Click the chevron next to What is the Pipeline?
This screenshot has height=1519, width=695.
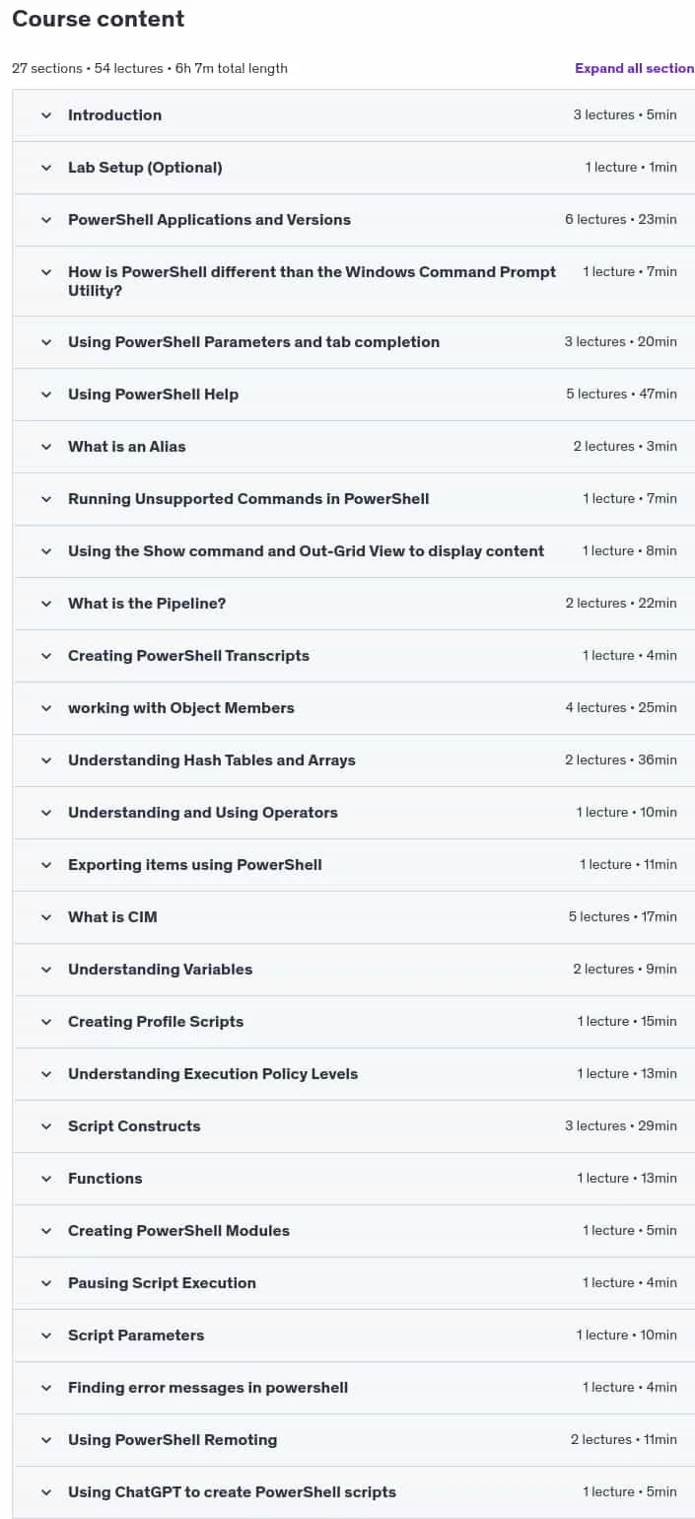tap(46, 604)
